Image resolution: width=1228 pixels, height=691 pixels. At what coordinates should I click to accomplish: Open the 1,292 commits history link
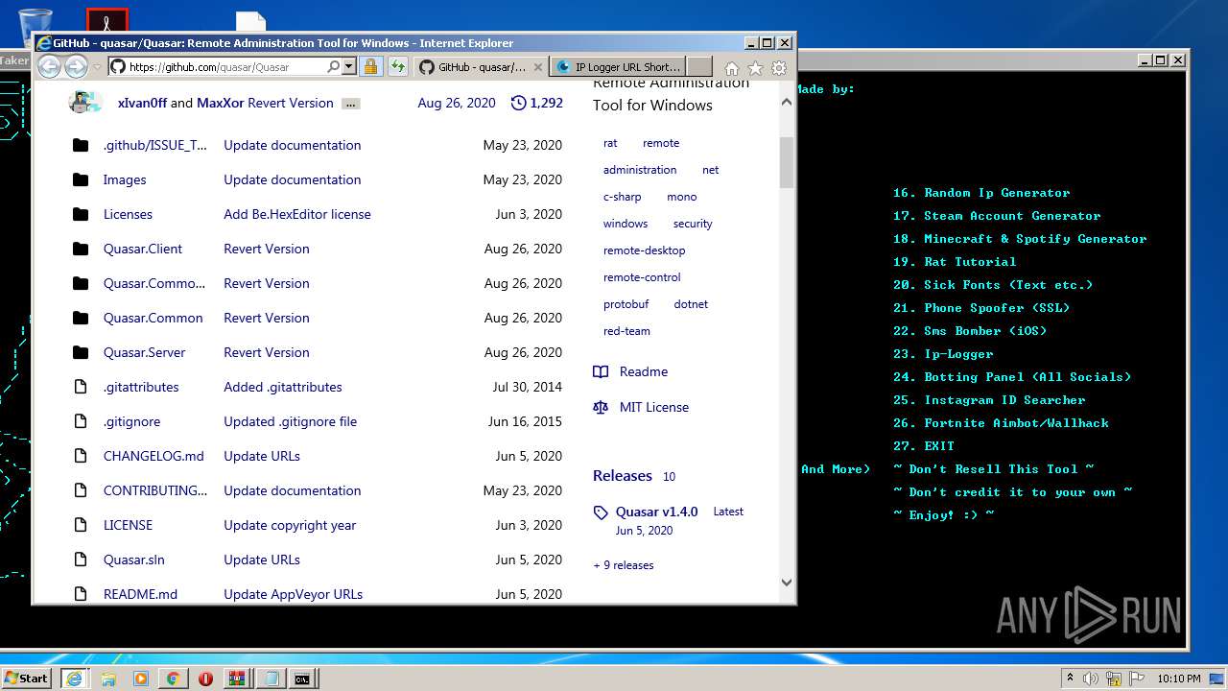(537, 103)
